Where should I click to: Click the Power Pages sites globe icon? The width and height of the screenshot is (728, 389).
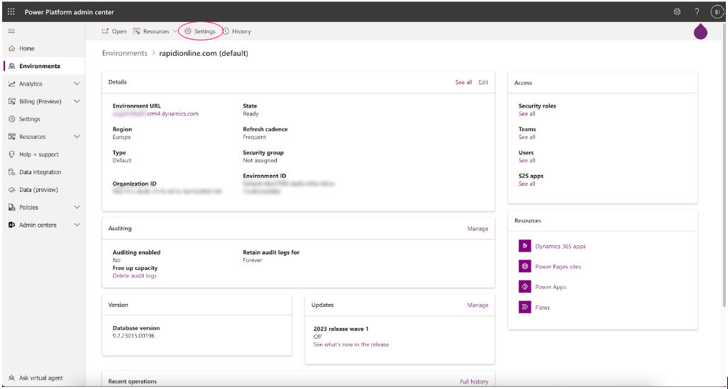(x=524, y=266)
